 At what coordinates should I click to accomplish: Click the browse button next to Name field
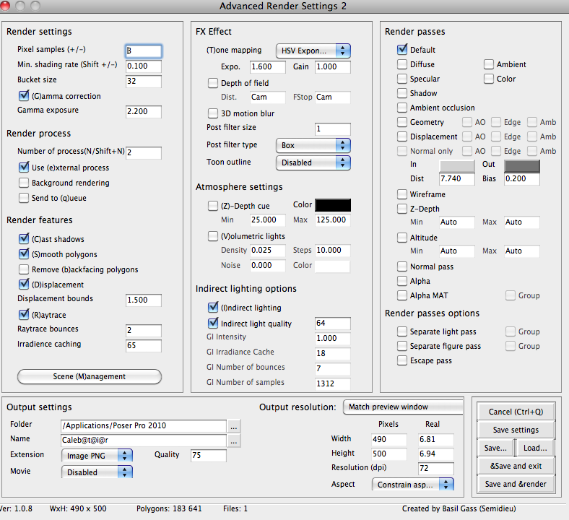(234, 441)
